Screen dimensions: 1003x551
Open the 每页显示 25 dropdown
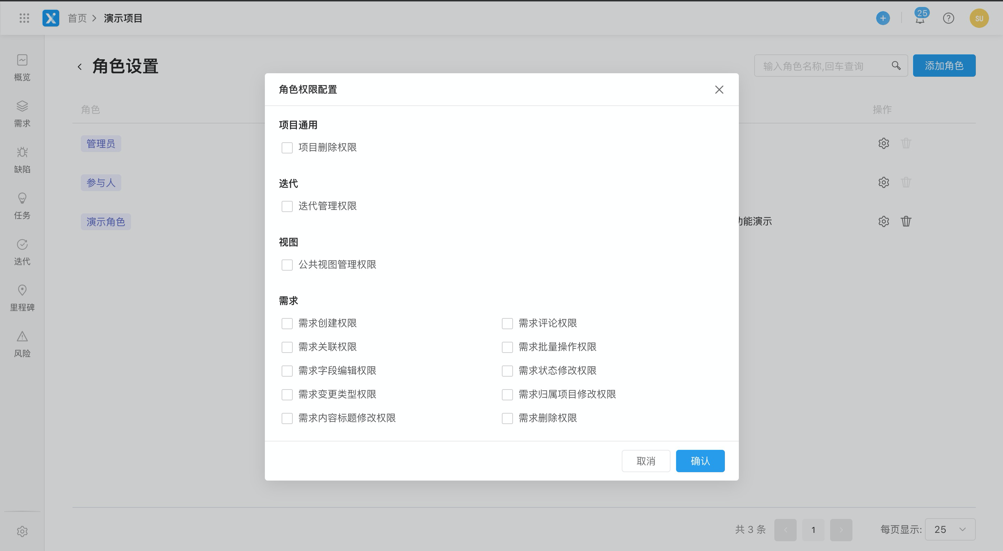[950, 530]
